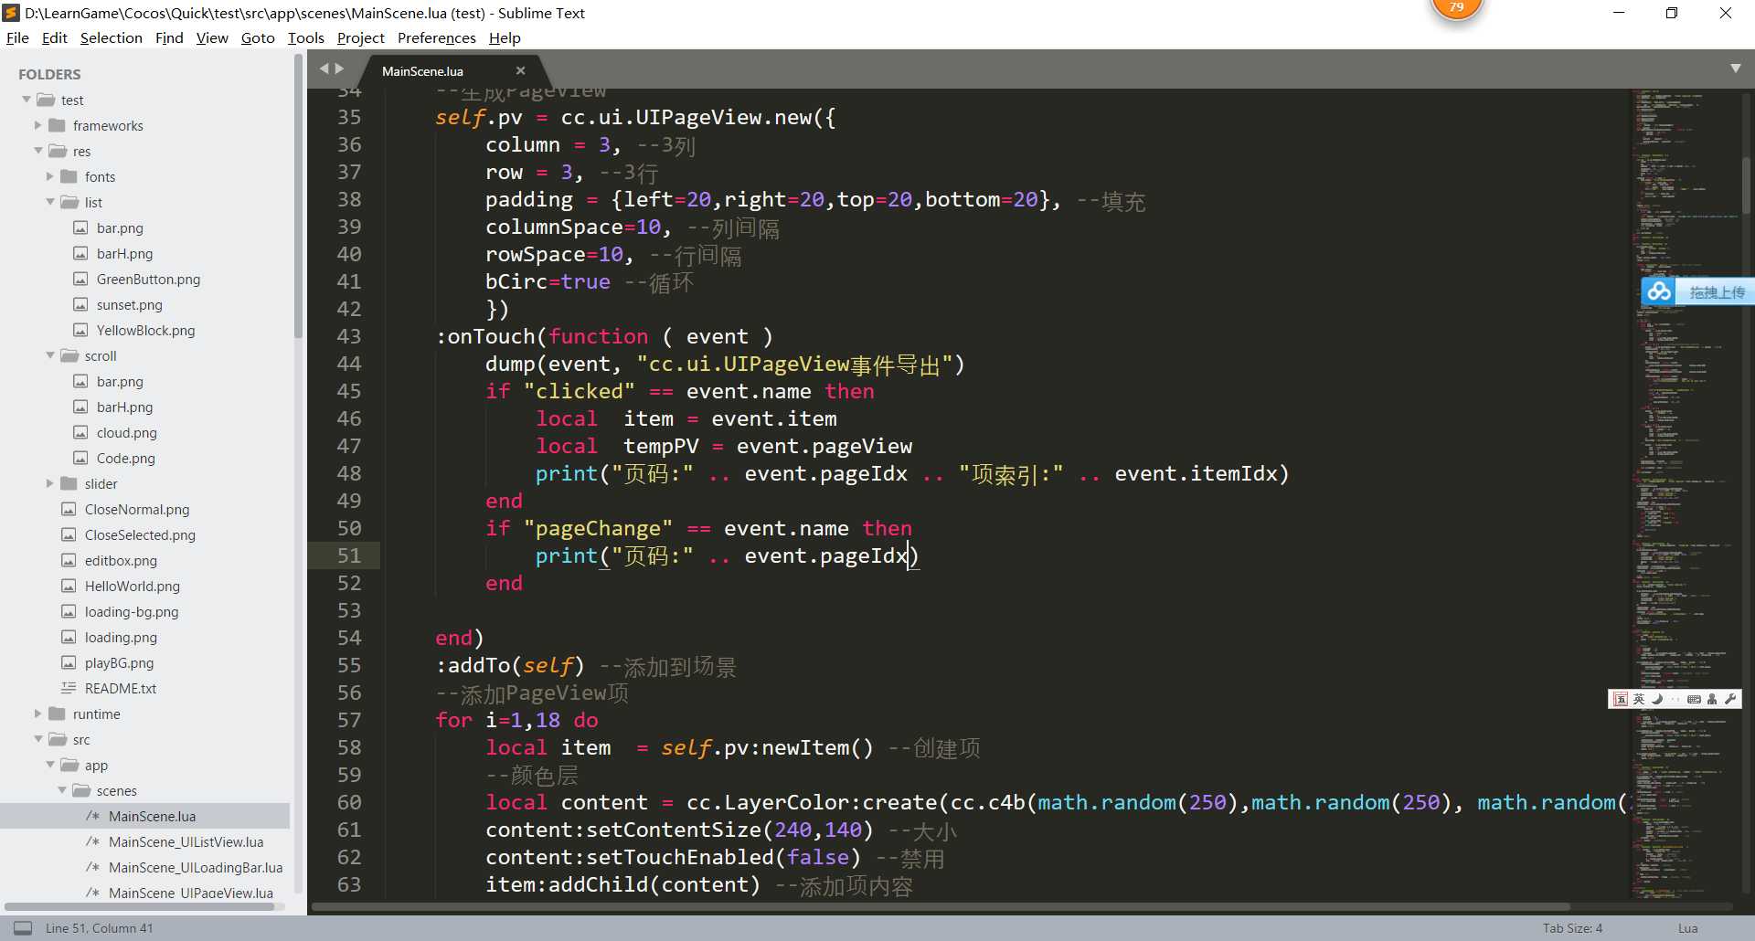Open MainScene_UILoadingBar.lua file
The image size is (1755, 941).
[x=196, y=867]
